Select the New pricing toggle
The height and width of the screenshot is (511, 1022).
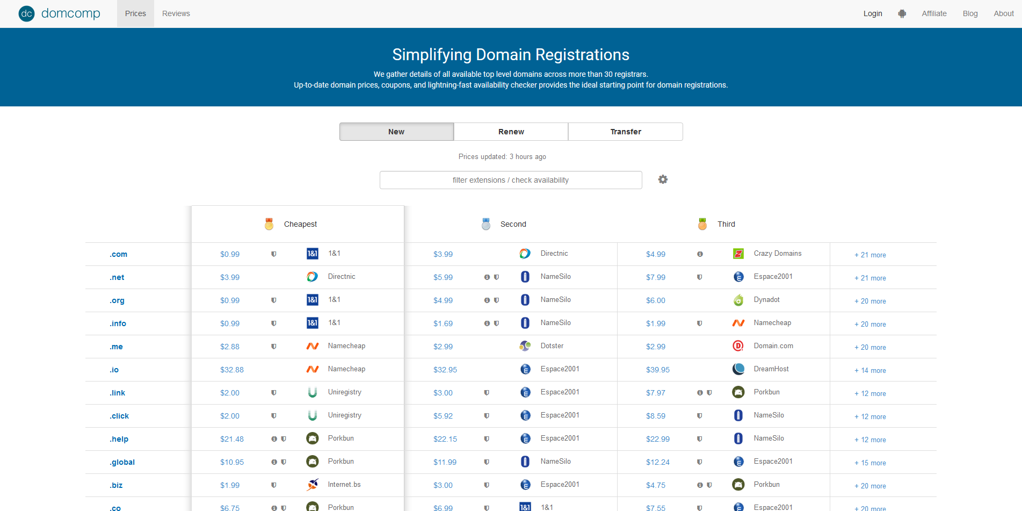pyautogui.click(x=396, y=132)
